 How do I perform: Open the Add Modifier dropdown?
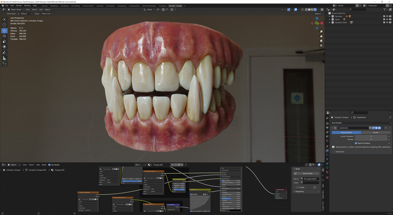pyautogui.click(x=361, y=123)
